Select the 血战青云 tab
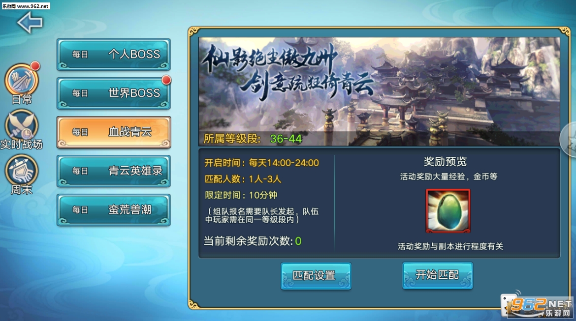 114,132
